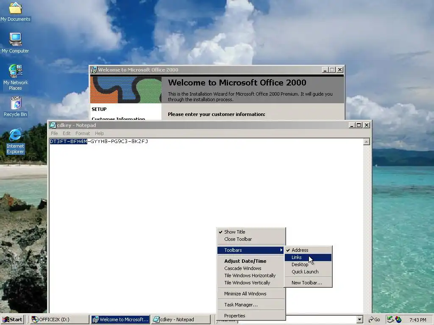Enable the Desktop toolbar option
Screen dimensions: 434x325
coord(308,264)
